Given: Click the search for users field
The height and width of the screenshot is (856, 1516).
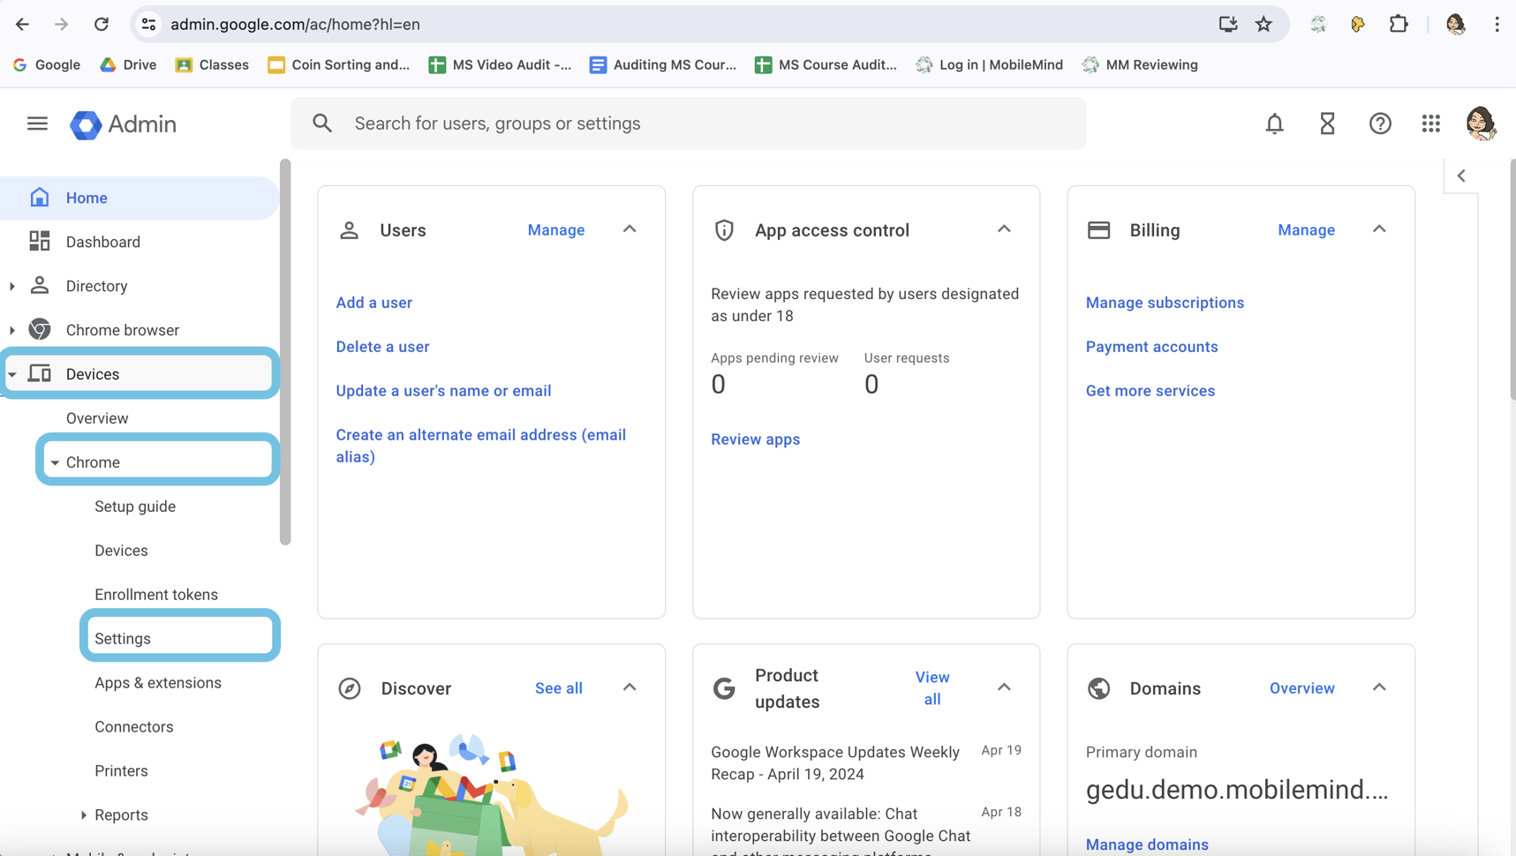Looking at the screenshot, I should click(689, 124).
